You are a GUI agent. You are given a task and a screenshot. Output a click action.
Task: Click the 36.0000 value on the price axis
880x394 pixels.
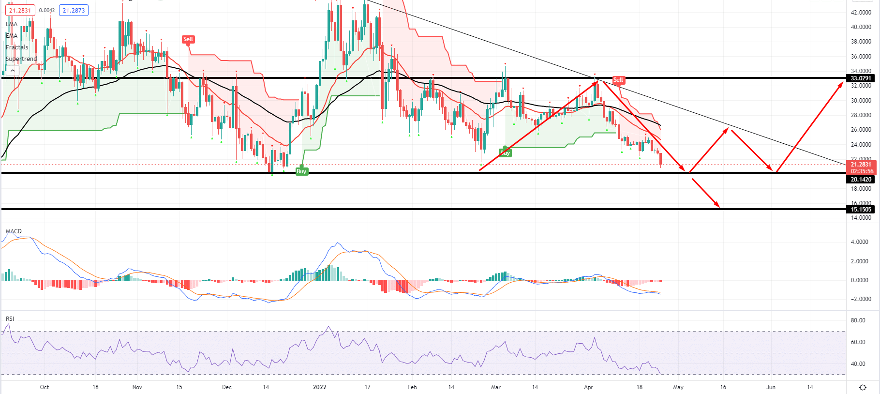click(x=861, y=57)
